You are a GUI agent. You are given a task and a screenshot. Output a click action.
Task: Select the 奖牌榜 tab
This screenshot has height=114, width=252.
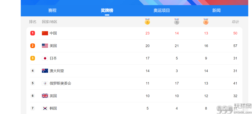[x=107, y=10]
